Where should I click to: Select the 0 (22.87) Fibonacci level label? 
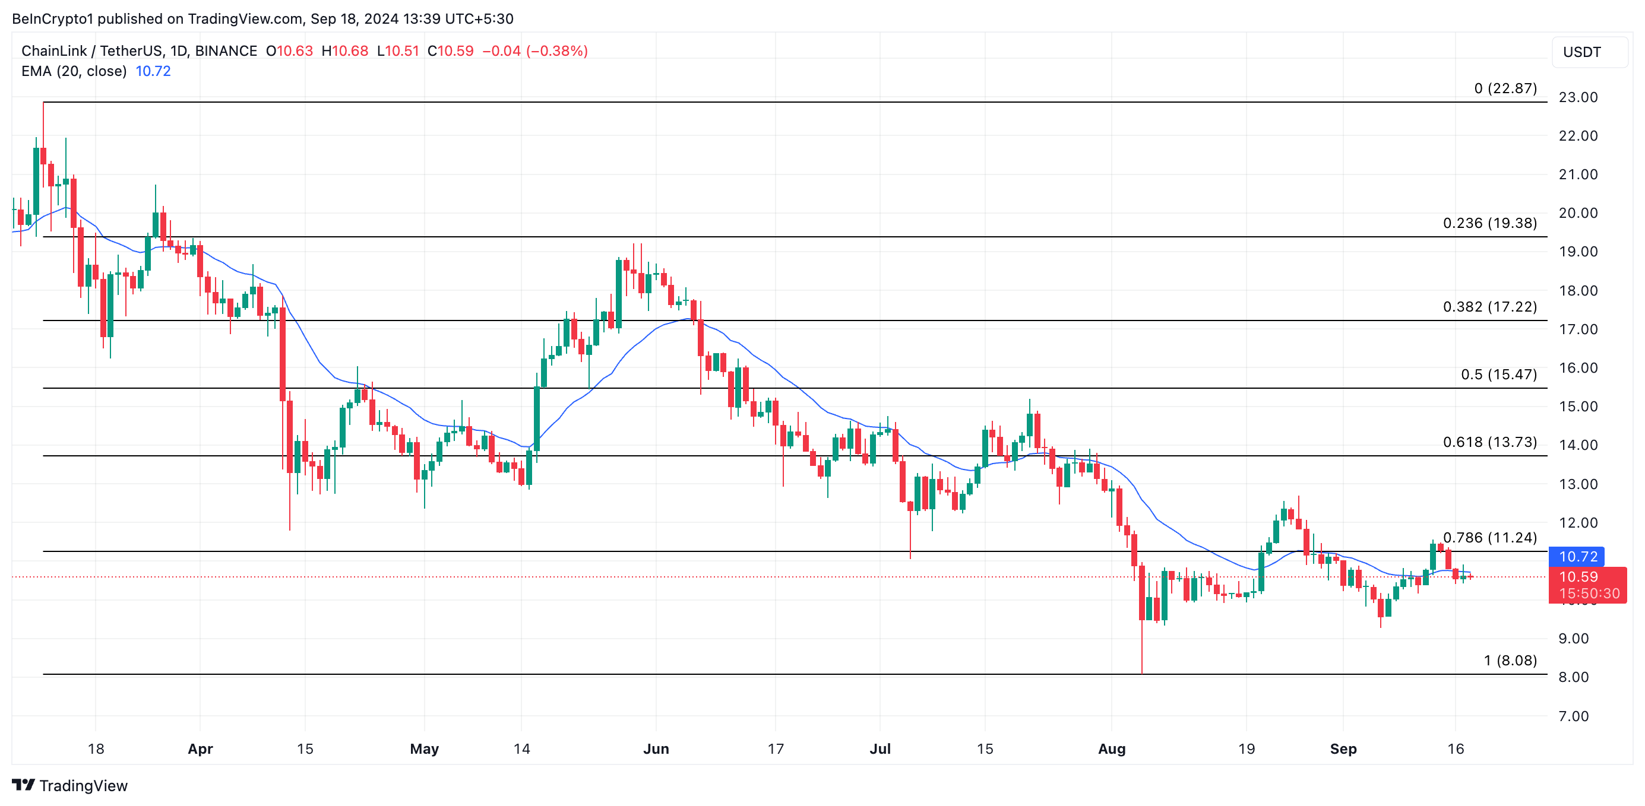pyautogui.click(x=1505, y=88)
